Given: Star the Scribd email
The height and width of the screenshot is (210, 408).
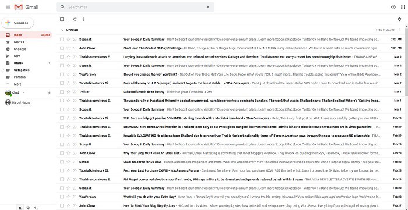Looking at the screenshot, I should coord(68,162).
